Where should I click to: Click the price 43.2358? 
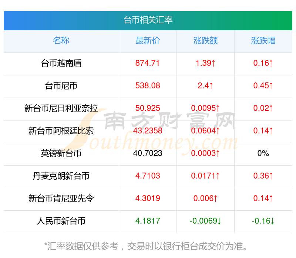click(x=148, y=131)
